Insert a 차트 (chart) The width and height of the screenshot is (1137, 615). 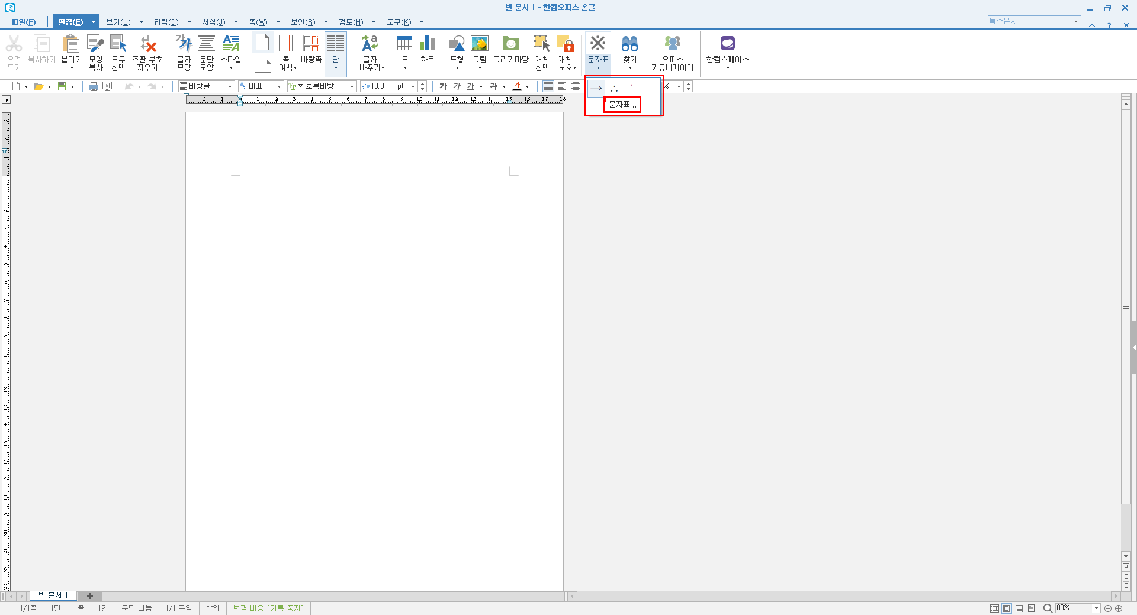pyautogui.click(x=428, y=48)
